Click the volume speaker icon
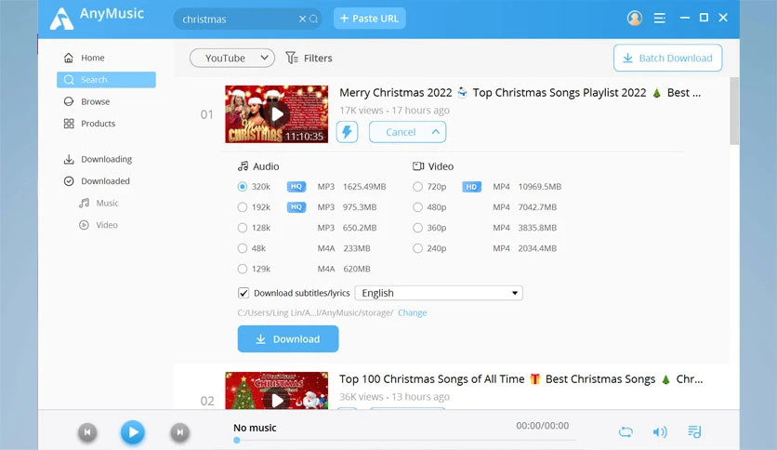777x450 pixels. 660,432
